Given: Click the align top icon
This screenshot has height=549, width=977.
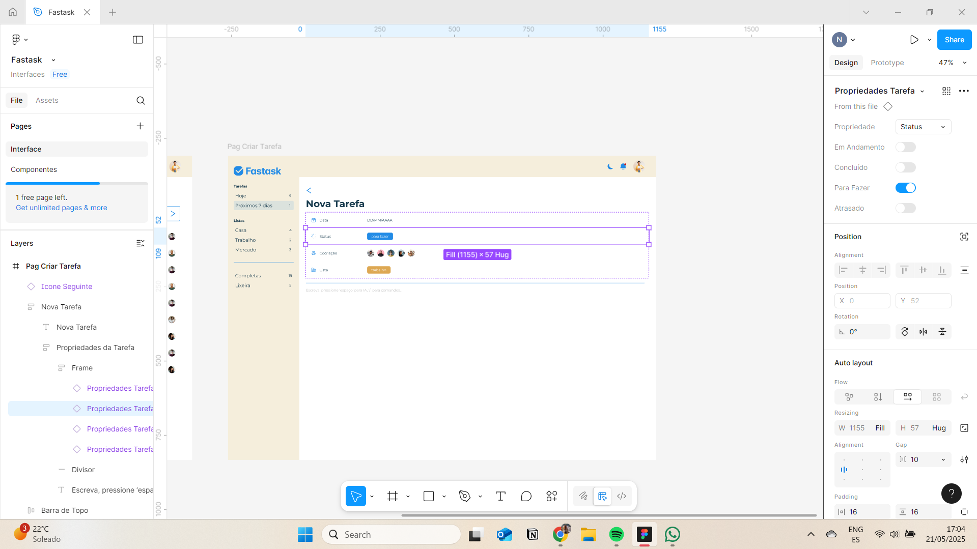Looking at the screenshot, I should [x=904, y=270].
